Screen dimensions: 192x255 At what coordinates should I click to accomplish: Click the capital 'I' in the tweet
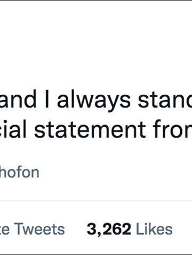47,100
